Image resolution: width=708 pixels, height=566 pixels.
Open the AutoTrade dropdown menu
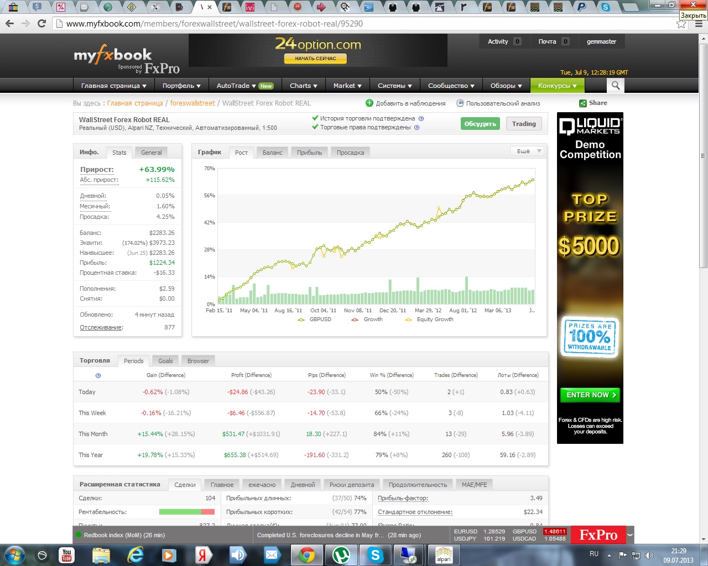[x=244, y=86]
